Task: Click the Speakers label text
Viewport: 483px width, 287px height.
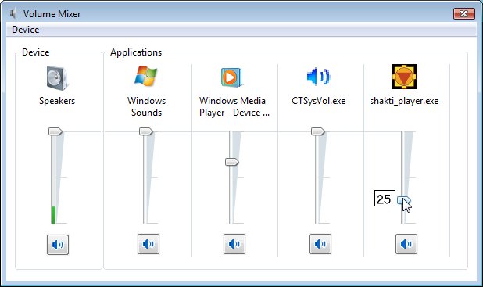Action: click(x=57, y=101)
